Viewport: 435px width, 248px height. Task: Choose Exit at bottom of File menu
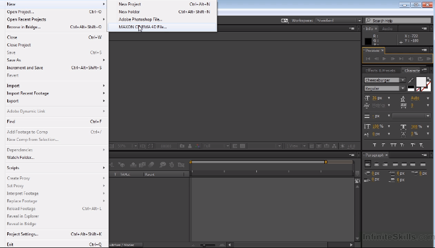(x=55, y=244)
